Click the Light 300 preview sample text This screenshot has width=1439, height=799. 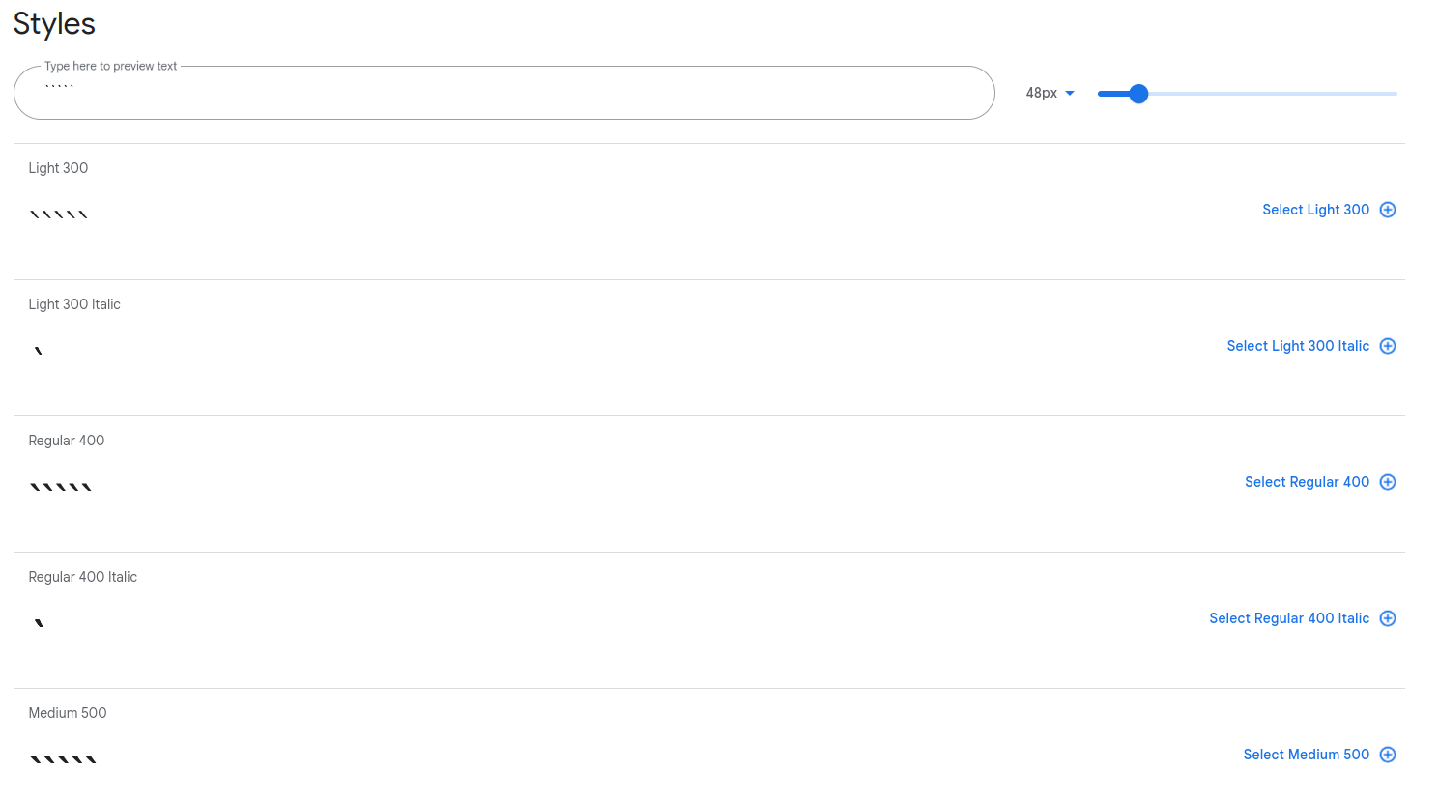tap(58, 212)
